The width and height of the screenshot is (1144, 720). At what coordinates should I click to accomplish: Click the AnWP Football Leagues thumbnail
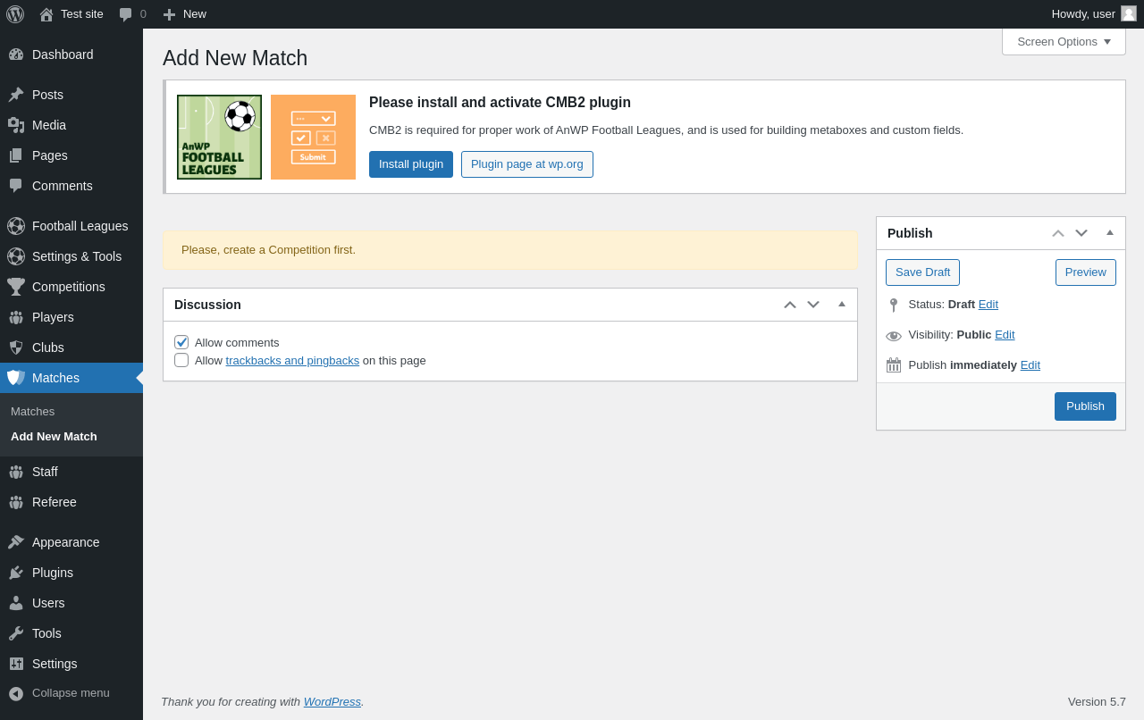[x=219, y=137]
